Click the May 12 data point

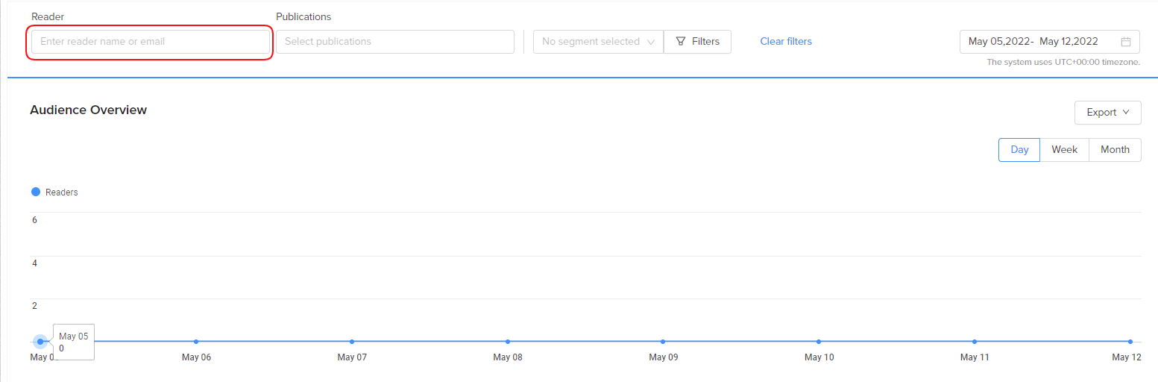point(1130,342)
